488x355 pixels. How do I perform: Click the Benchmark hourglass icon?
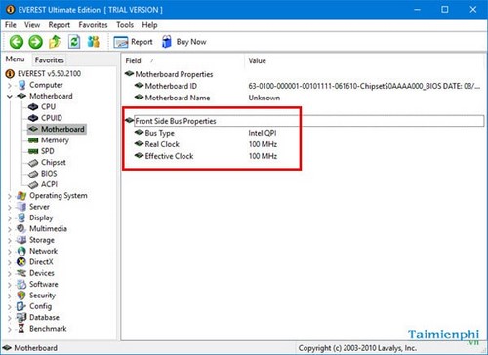pos(21,329)
